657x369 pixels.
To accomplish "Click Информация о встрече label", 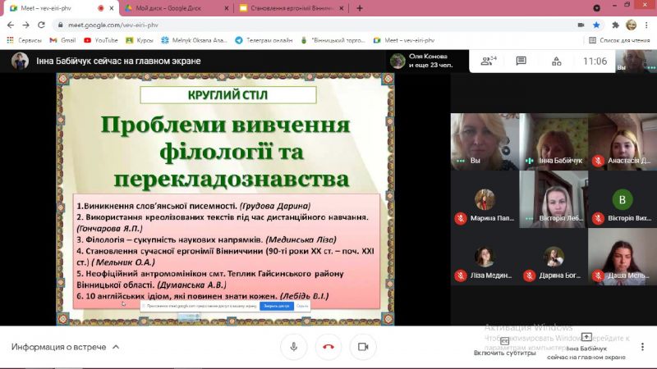I will pos(58,347).
